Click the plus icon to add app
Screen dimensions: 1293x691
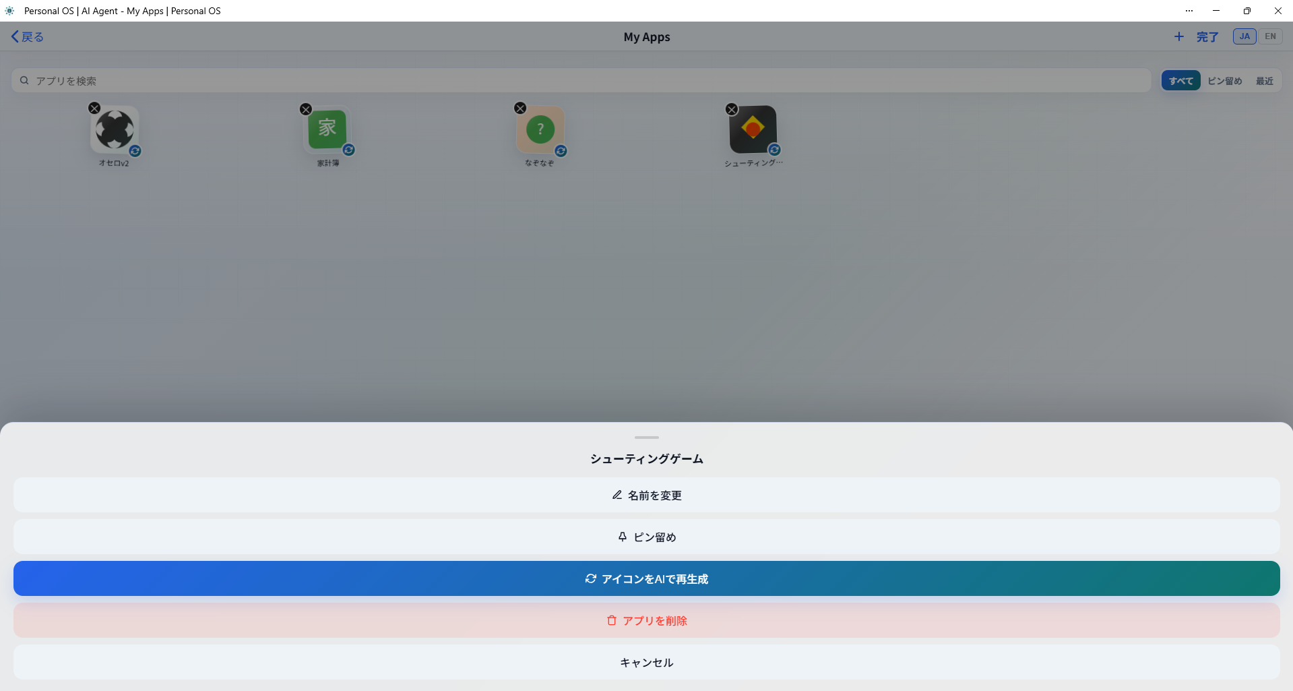pyautogui.click(x=1178, y=37)
